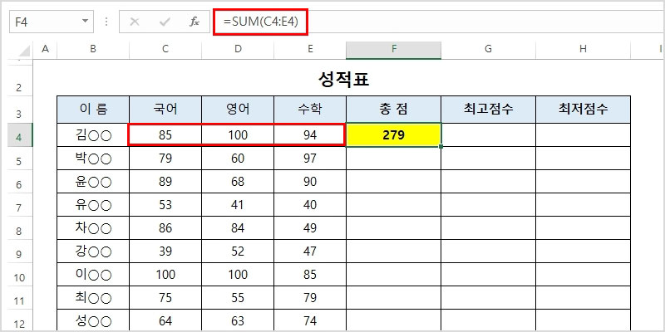Click the 이 름 header cell

click(93, 110)
